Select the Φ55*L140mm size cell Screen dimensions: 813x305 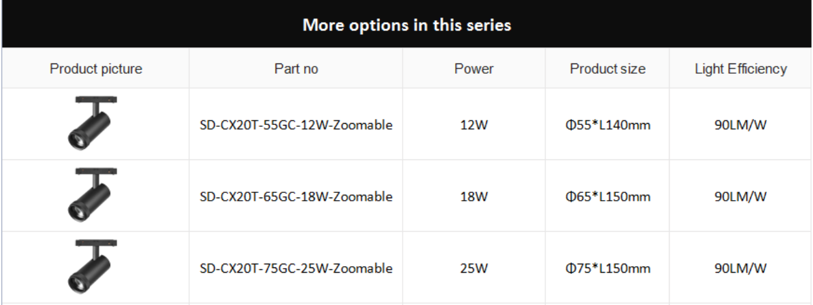(607, 125)
